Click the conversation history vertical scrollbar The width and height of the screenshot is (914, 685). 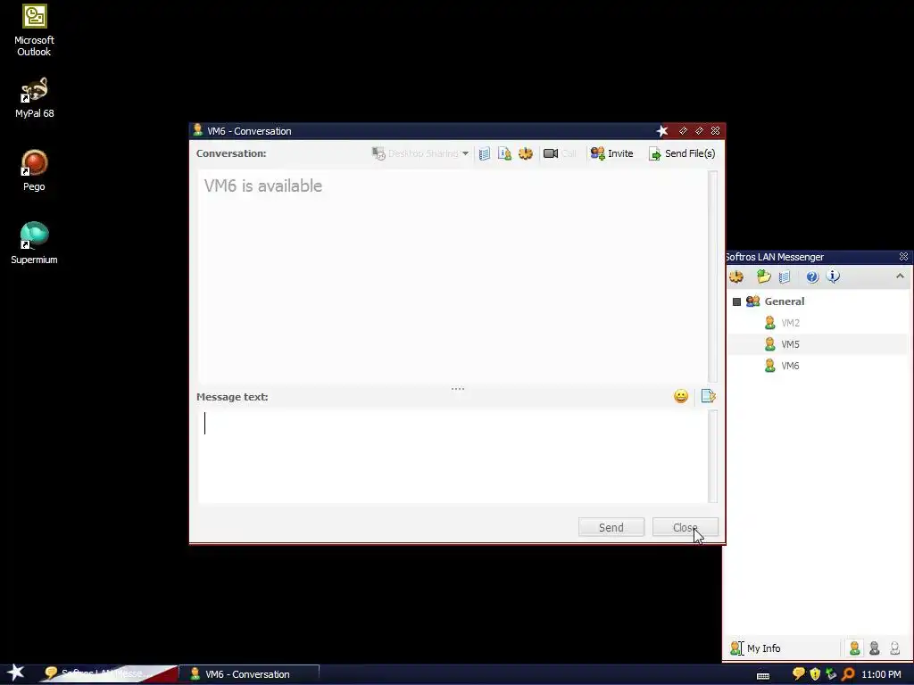712,276
